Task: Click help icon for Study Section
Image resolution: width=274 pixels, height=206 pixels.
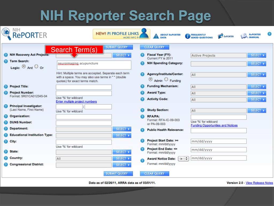Action: [142, 110]
